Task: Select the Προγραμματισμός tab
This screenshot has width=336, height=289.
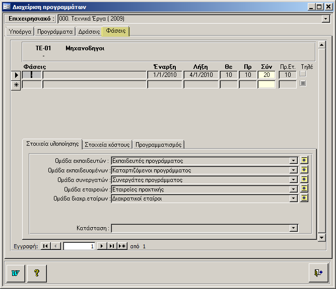Action: click(x=159, y=145)
